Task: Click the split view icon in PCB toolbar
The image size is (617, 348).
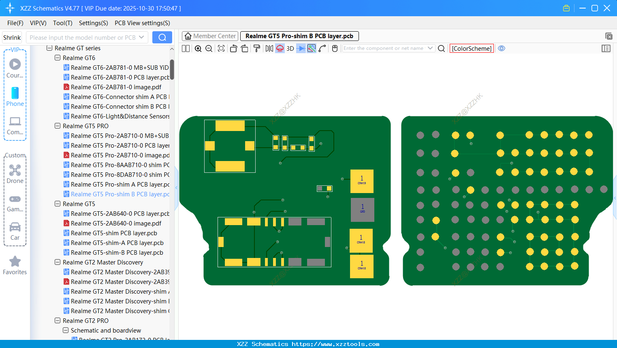Action: click(x=186, y=48)
